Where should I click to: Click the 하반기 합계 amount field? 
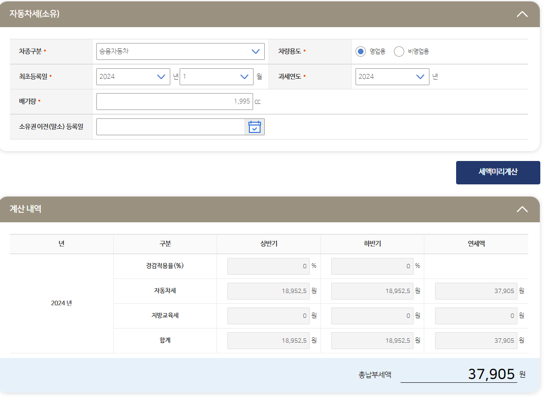point(372,340)
